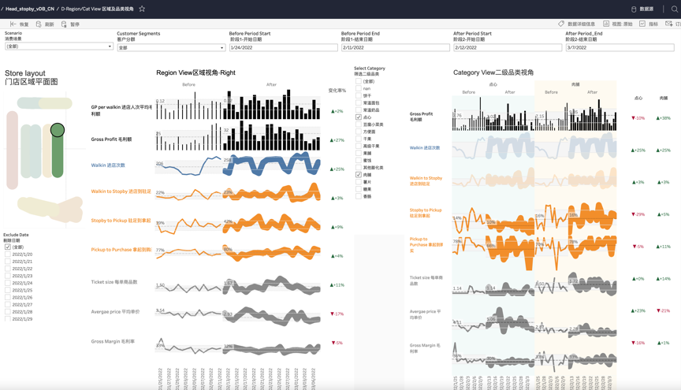Select the dark green store layout zone

(58, 150)
